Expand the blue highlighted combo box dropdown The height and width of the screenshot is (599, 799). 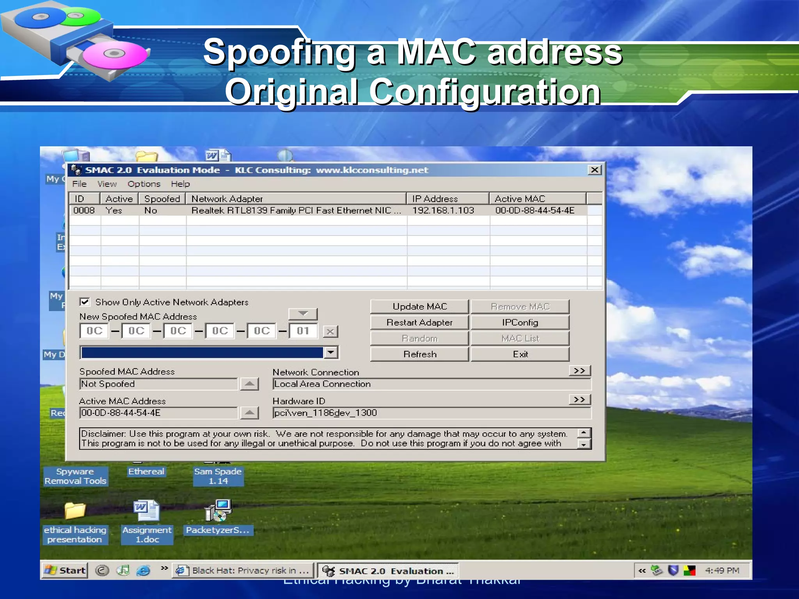tap(331, 353)
